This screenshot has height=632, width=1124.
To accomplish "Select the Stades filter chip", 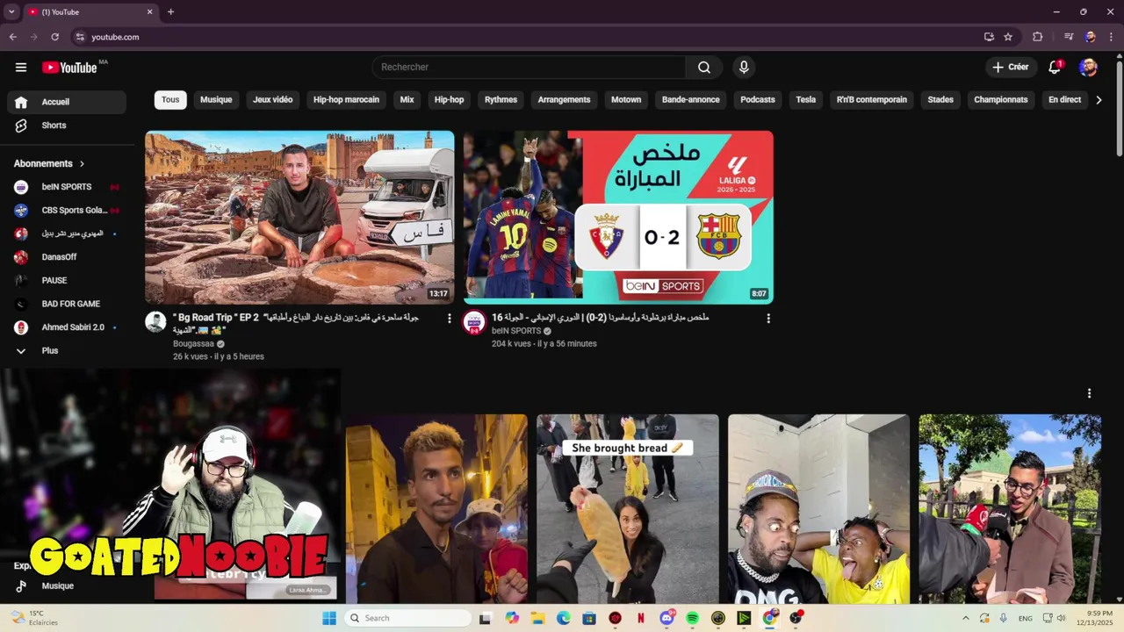I will [x=940, y=100].
